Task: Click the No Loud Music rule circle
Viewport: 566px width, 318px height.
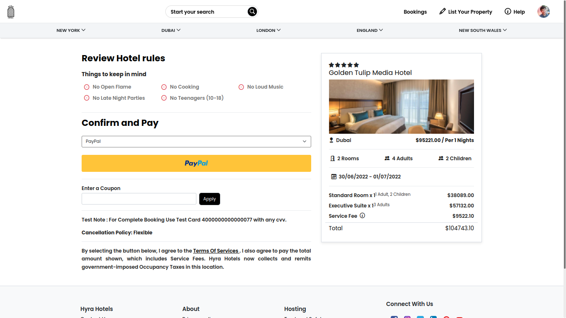Action: pyautogui.click(x=241, y=87)
